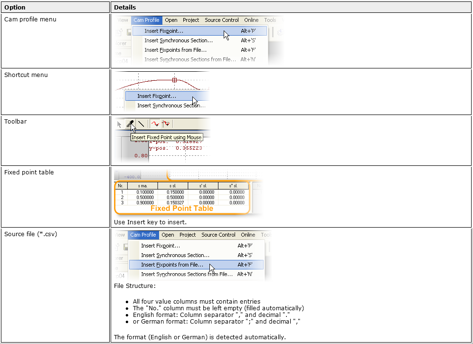Click the Insert Fixed Point pipette icon
This screenshot has height=344, width=473.
pyautogui.click(x=130, y=124)
